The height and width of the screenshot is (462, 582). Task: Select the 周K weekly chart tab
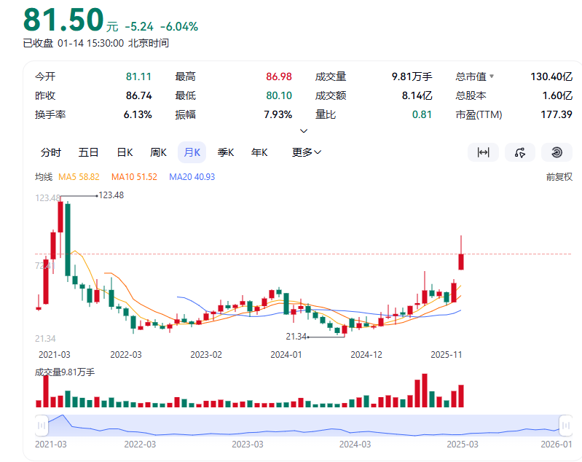coord(158,152)
